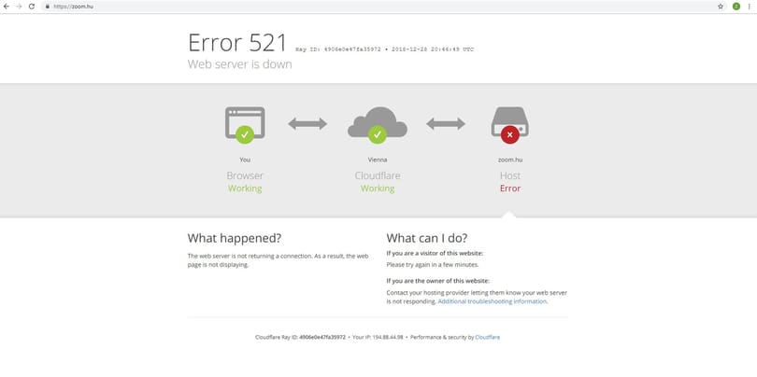Click the 'zoom.hu' host label
Image resolution: width=757 pixels, height=377 pixels.
(510, 160)
